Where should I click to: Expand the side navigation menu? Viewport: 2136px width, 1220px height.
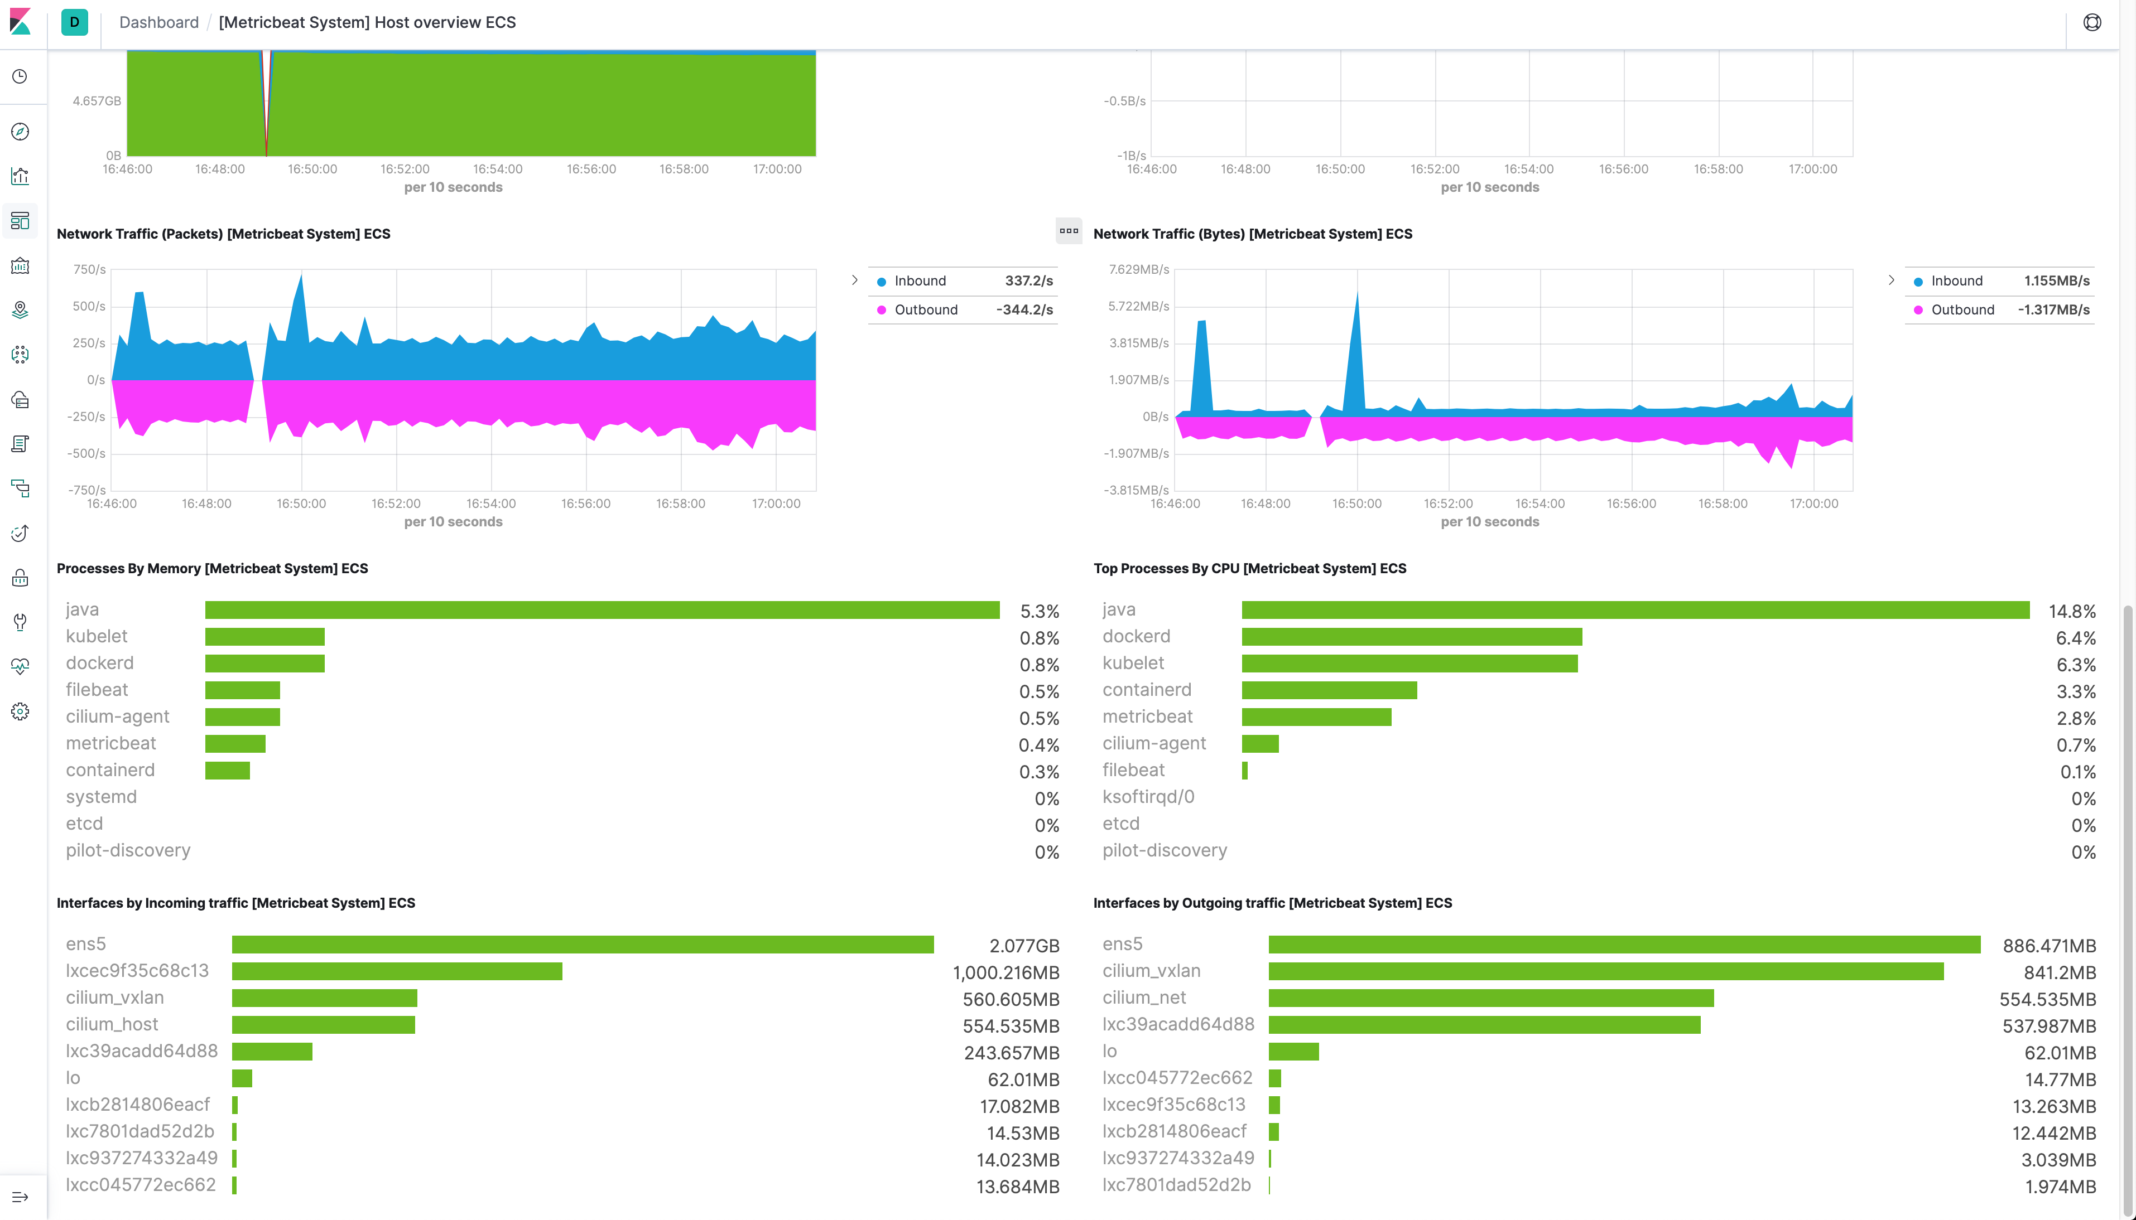(x=20, y=1197)
